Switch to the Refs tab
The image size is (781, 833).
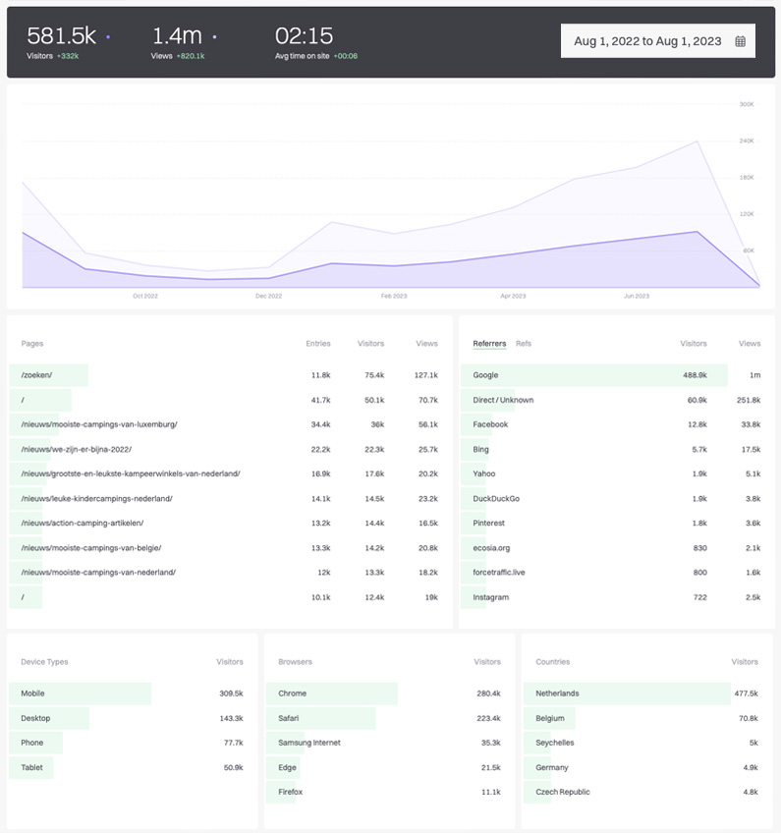click(524, 344)
